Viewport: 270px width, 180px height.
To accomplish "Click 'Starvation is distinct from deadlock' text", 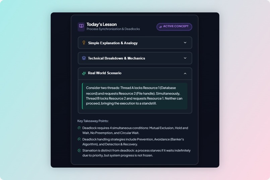I will pos(136,153).
